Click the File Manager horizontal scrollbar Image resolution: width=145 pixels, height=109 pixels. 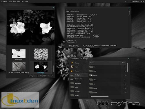[99, 97]
